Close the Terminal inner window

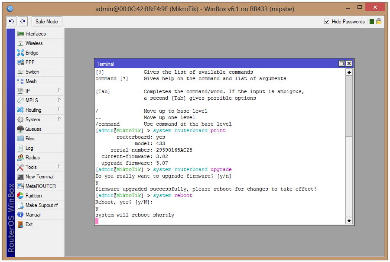coord(349,64)
